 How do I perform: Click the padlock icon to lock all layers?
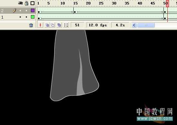[26, 3]
